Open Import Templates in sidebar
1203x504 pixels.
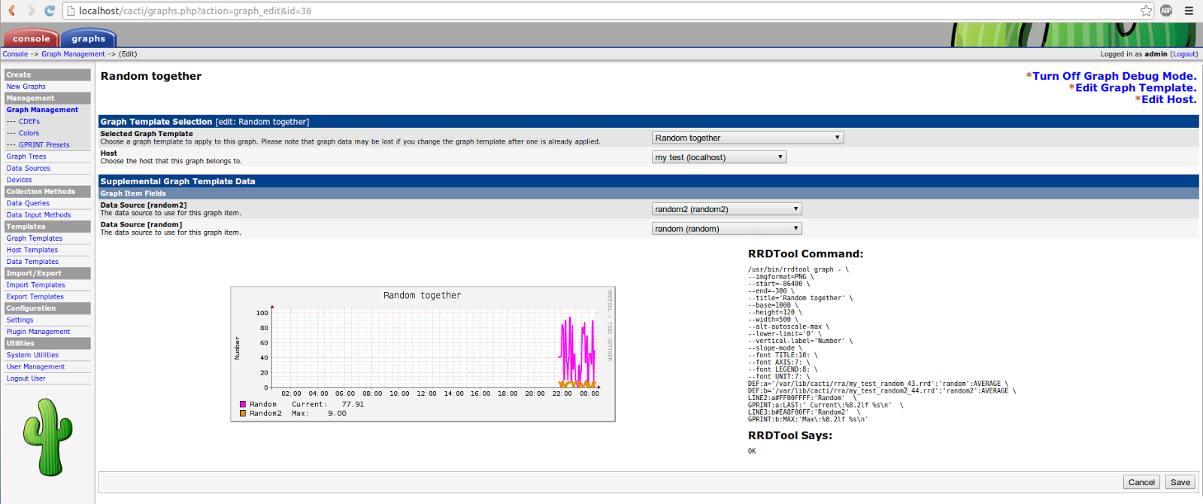tap(36, 285)
